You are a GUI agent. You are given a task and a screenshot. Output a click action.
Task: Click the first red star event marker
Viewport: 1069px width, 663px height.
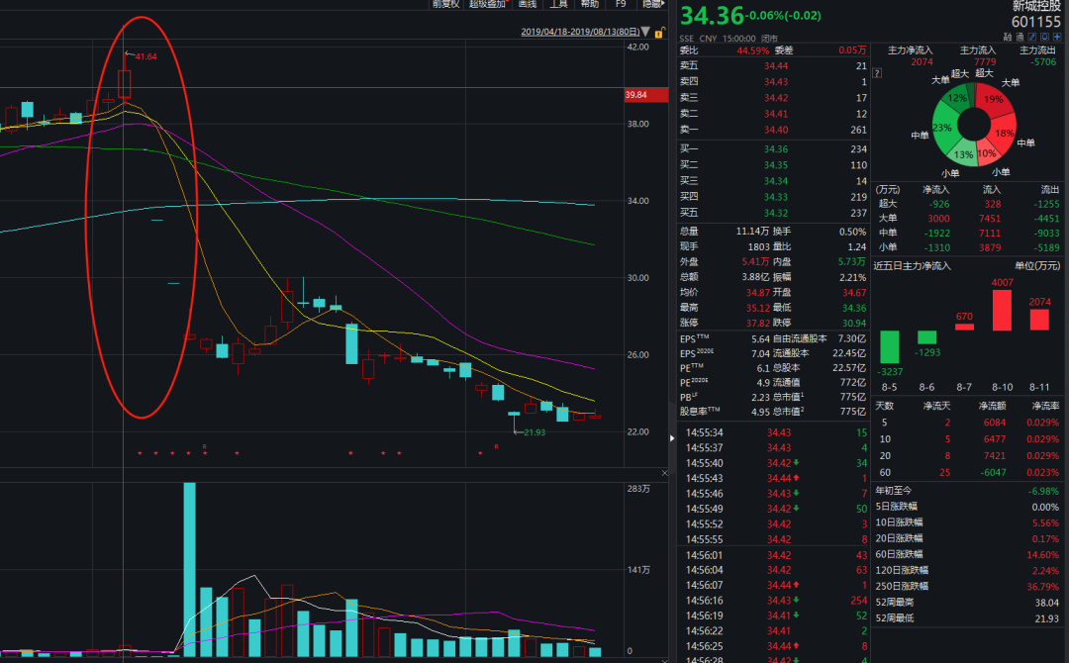(x=140, y=453)
